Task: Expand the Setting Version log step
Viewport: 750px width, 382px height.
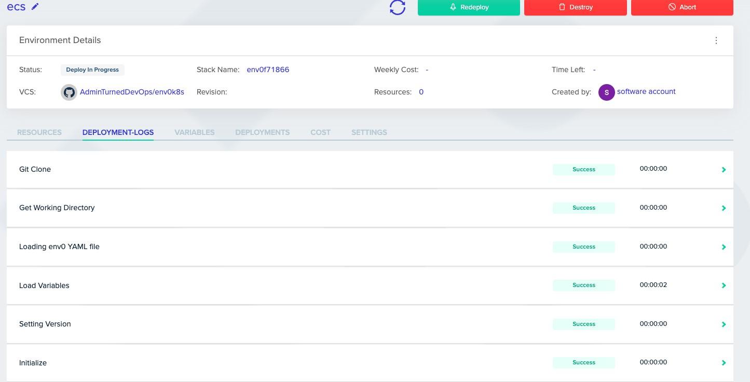Action: point(724,324)
